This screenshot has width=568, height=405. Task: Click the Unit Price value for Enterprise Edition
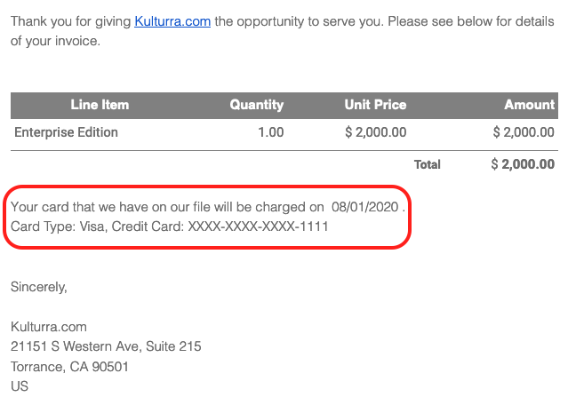(374, 132)
